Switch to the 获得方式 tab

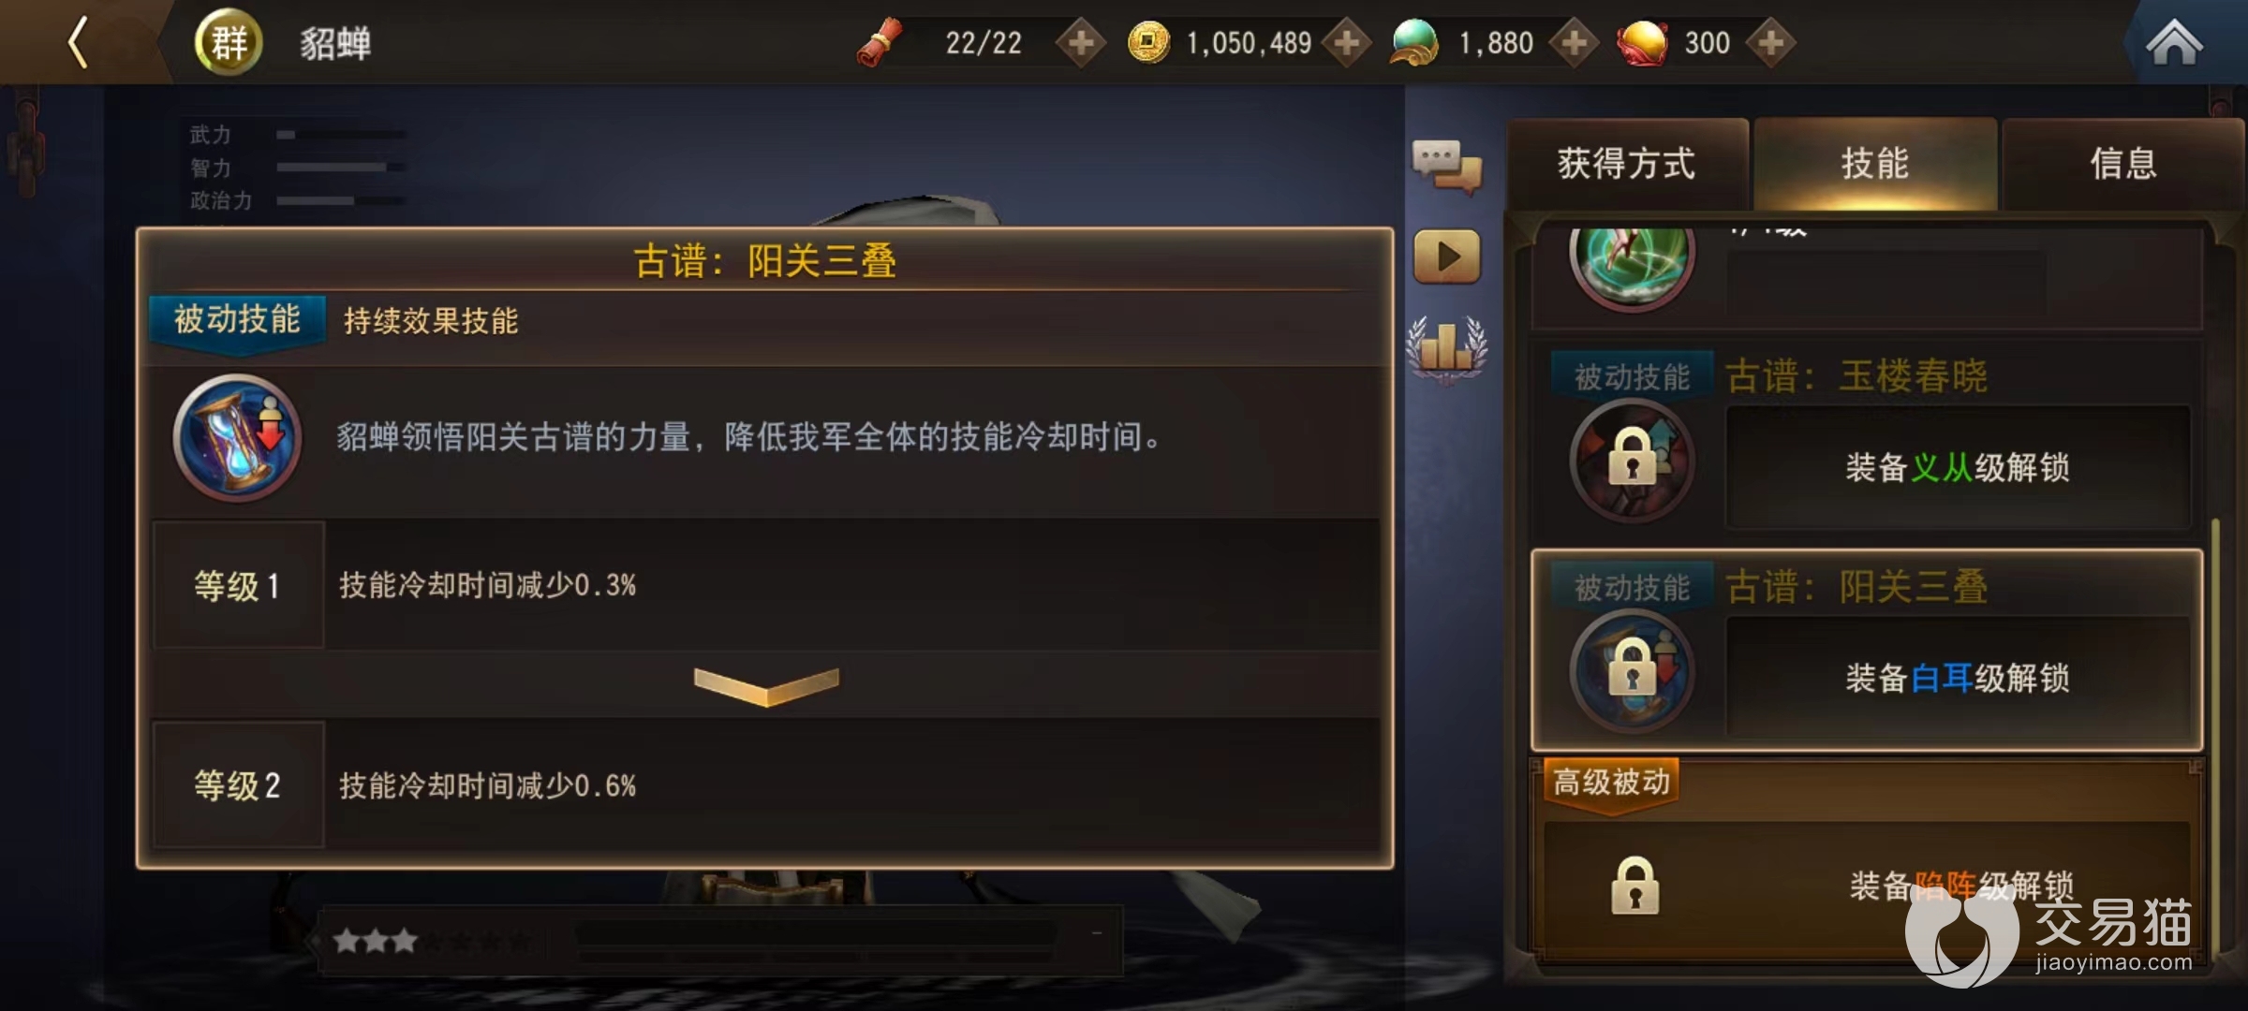pyautogui.click(x=1627, y=164)
